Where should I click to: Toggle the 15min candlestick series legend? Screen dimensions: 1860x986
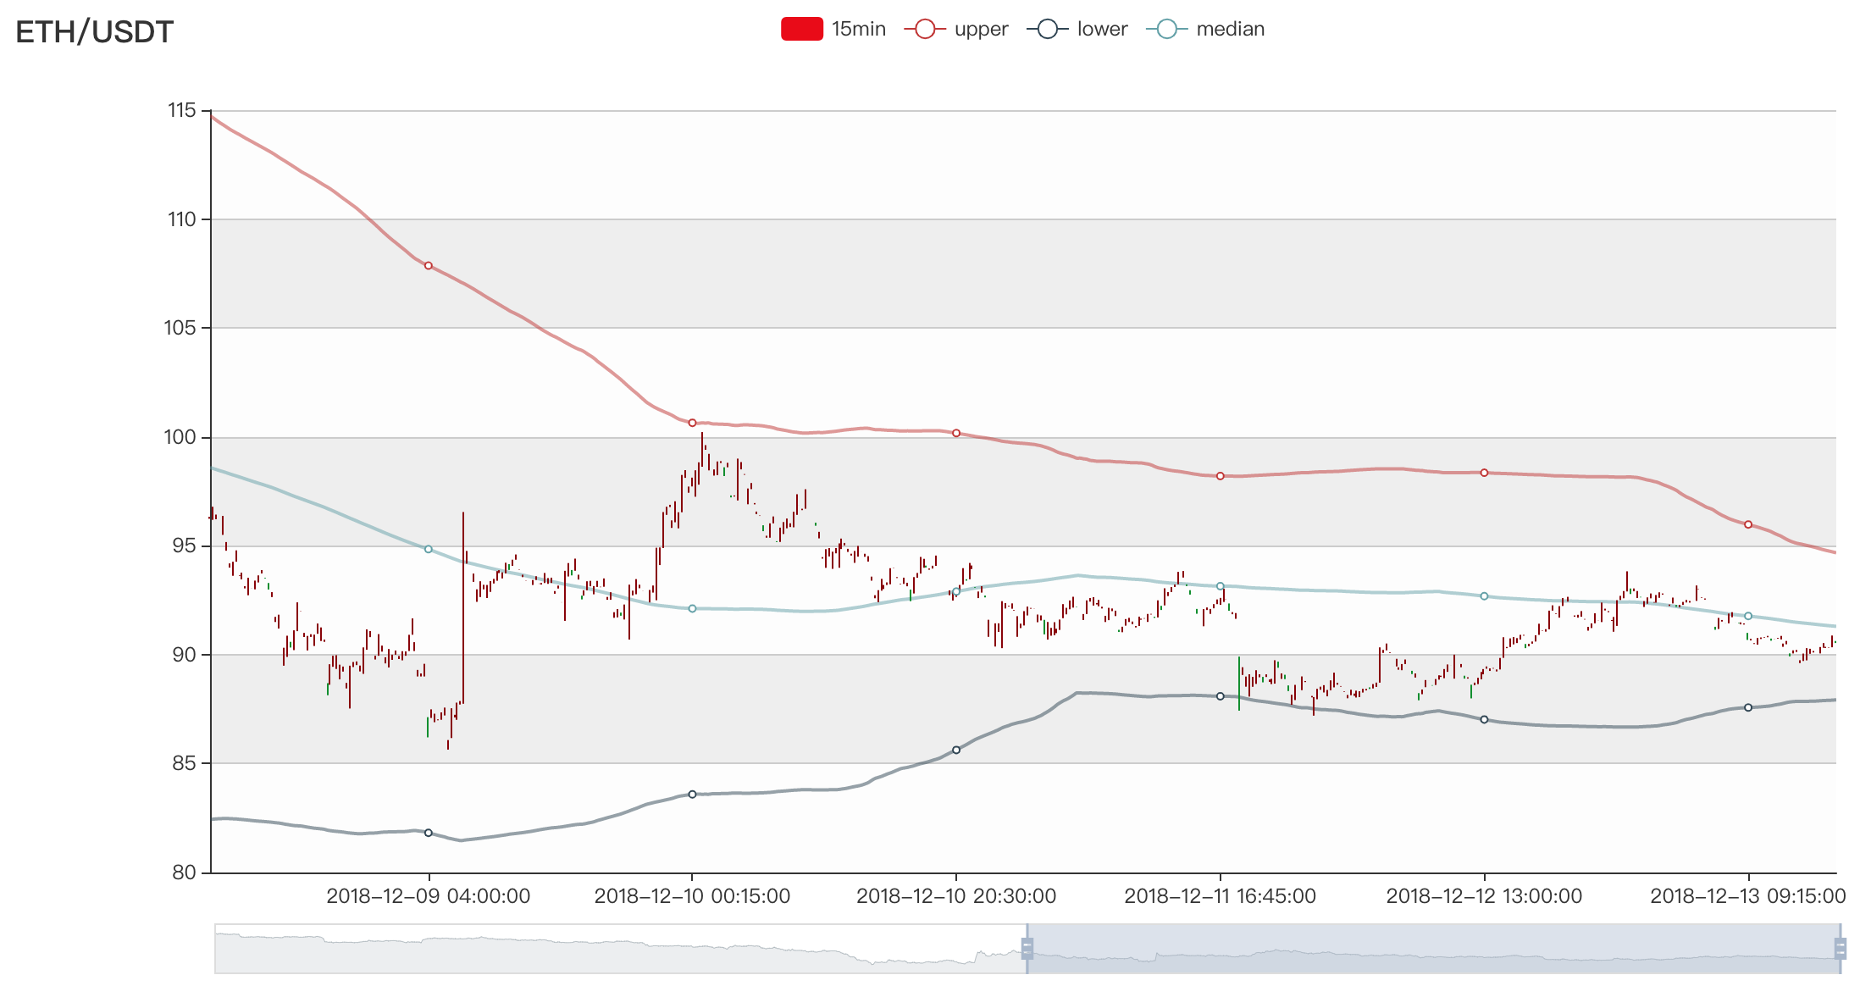[x=857, y=29]
